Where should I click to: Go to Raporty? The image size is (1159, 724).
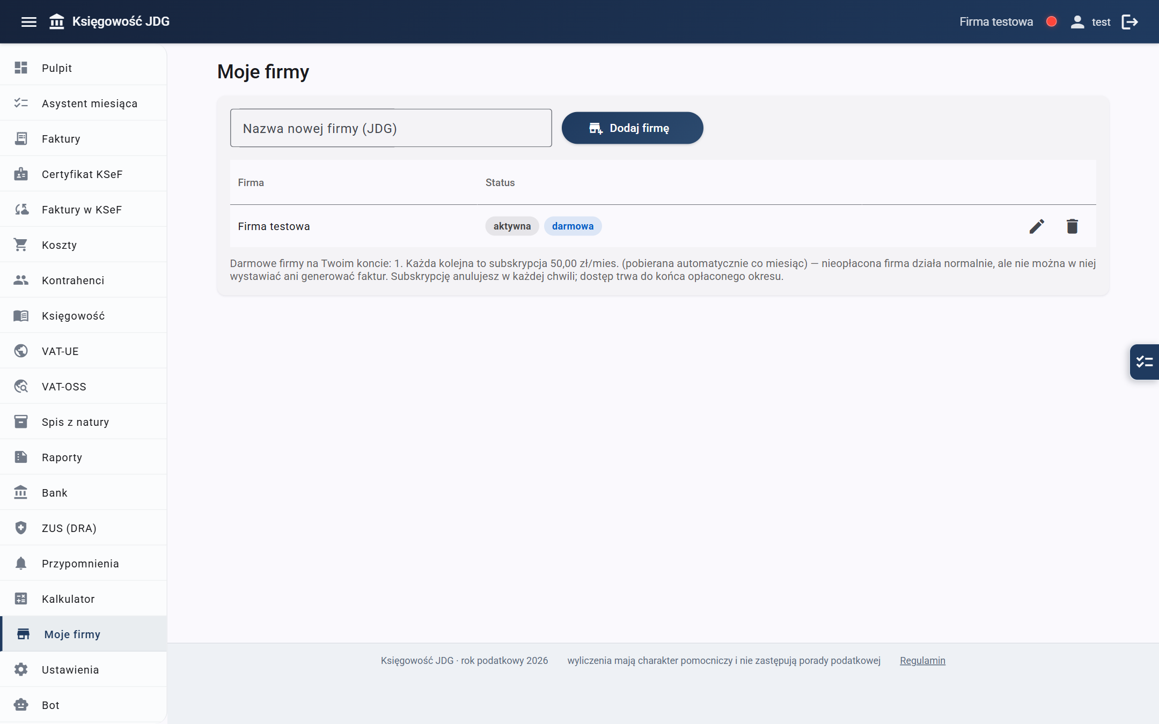[84, 457]
